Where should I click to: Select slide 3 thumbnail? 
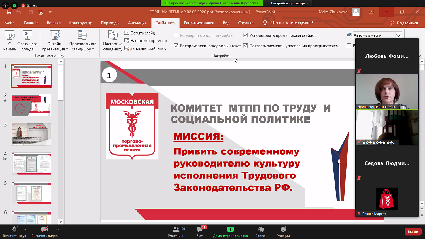(31, 134)
